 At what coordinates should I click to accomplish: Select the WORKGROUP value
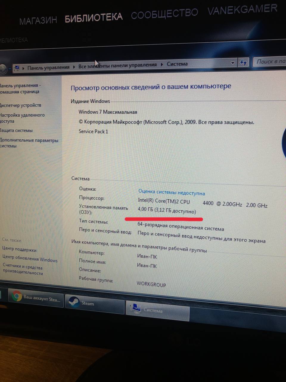(x=151, y=284)
